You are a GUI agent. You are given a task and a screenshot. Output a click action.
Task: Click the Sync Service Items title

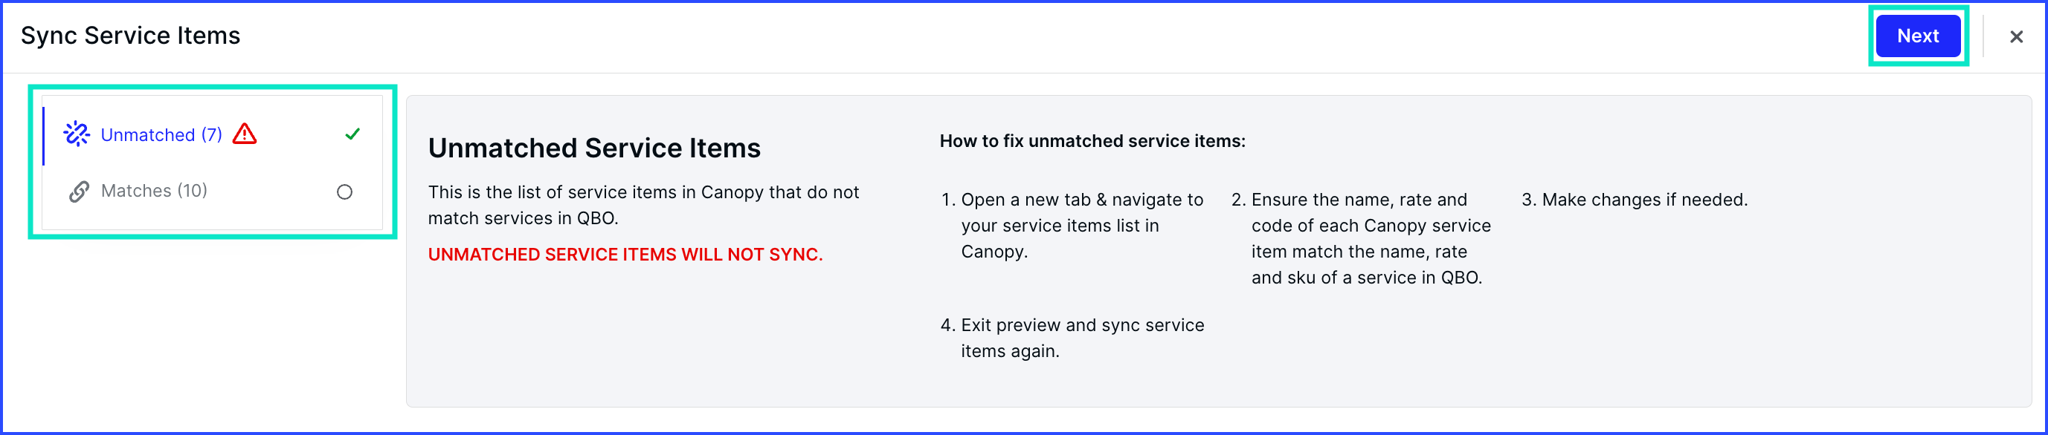(130, 36)
